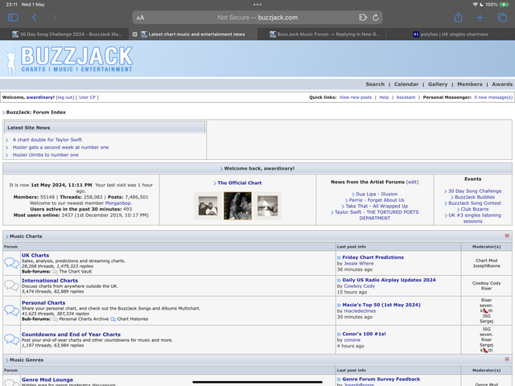The image size is (515, 386).
Task: Open the Help quick link
Action: (x=384, y=97)
